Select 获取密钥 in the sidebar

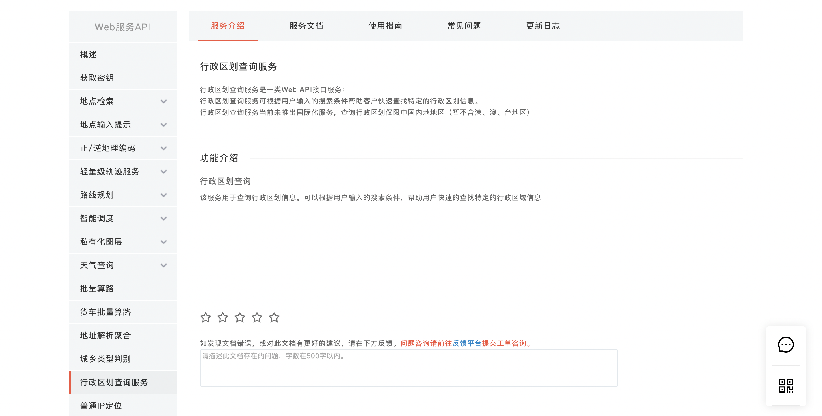97,78
